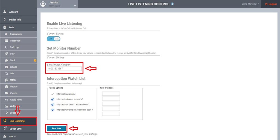Click the Spoof SMS icon
This screenshot has height=140, width=280.
click(x=5, y=128)
